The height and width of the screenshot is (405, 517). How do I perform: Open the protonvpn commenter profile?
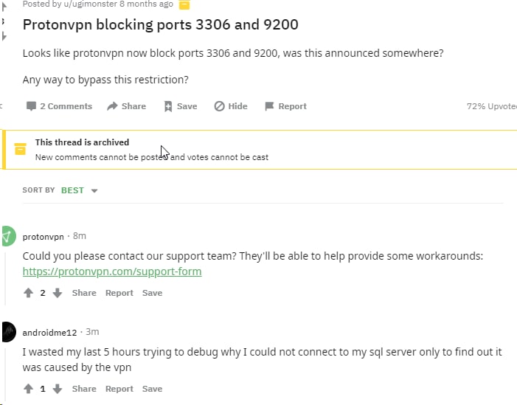pyautogui.click(x=43, y=236)
